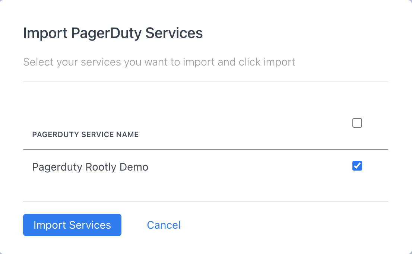Click the word 'Services' in the dialog heading
Image resolution: width=412 pixels, height=254 pixels.
coord(174,34)
